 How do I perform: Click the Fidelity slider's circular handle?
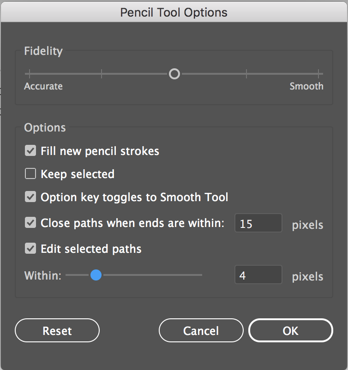[174, 74]
